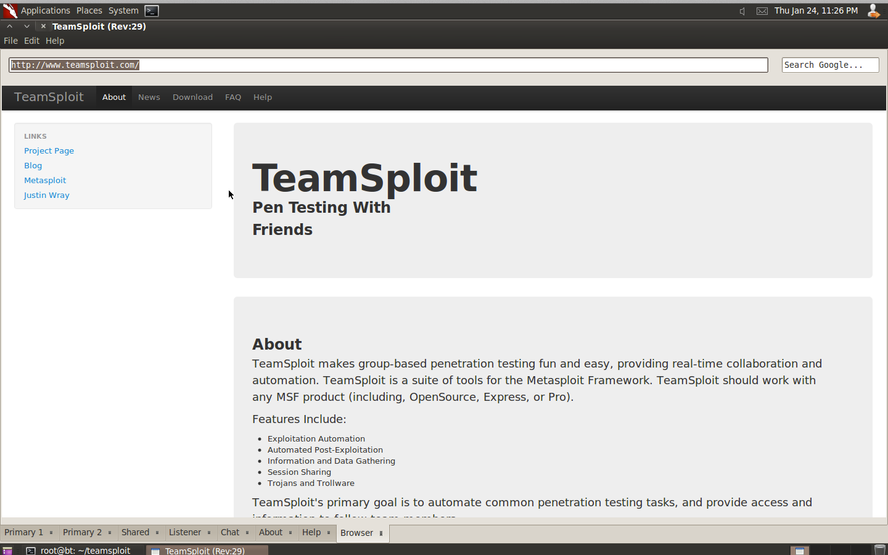Close the Shared tab via its small button

(157, 533)
